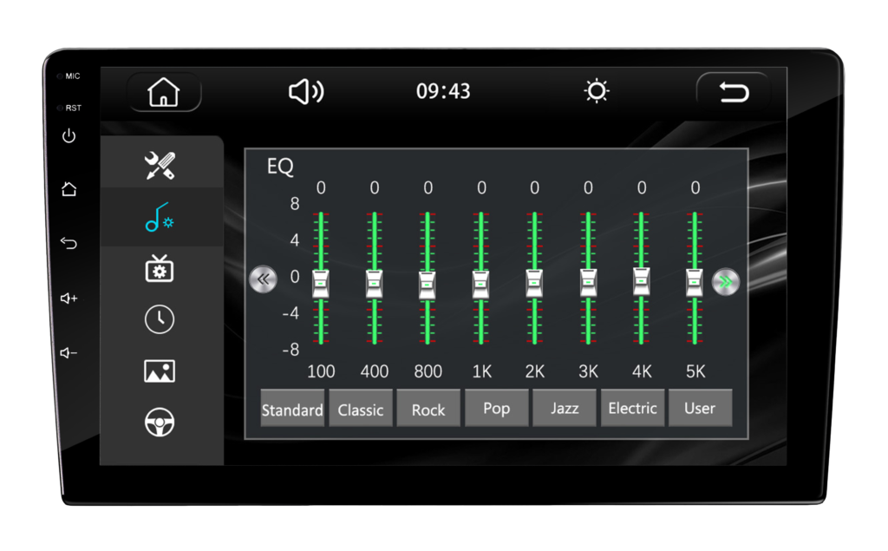The image size is (888, 551).
Task: Select the Rock EQ preset
Action: click(x=428, y=410)
